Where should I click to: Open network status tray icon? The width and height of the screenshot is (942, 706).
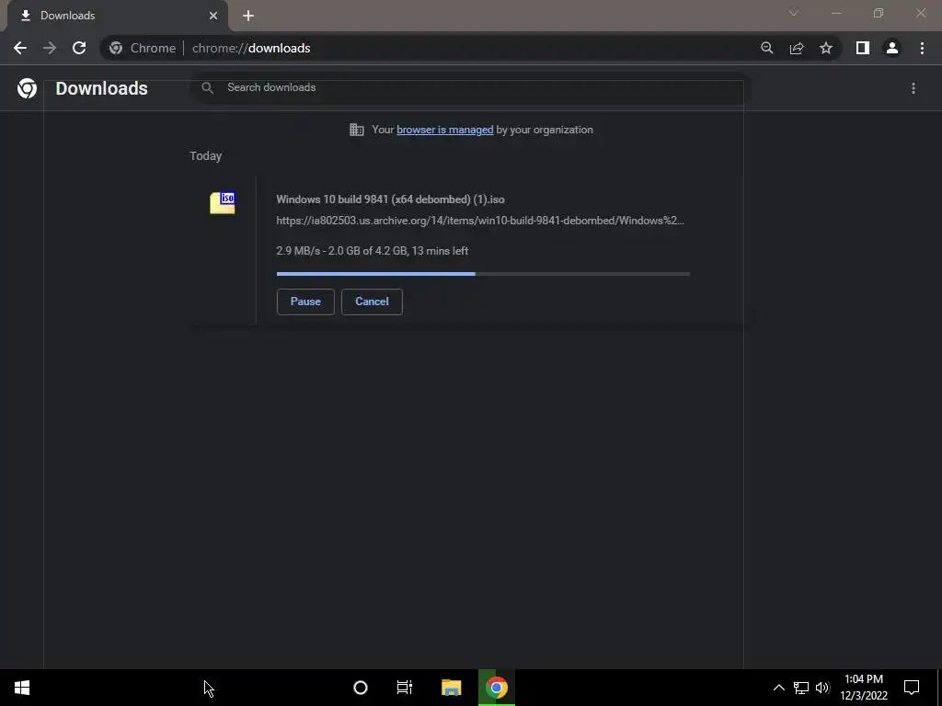(801, 688)
